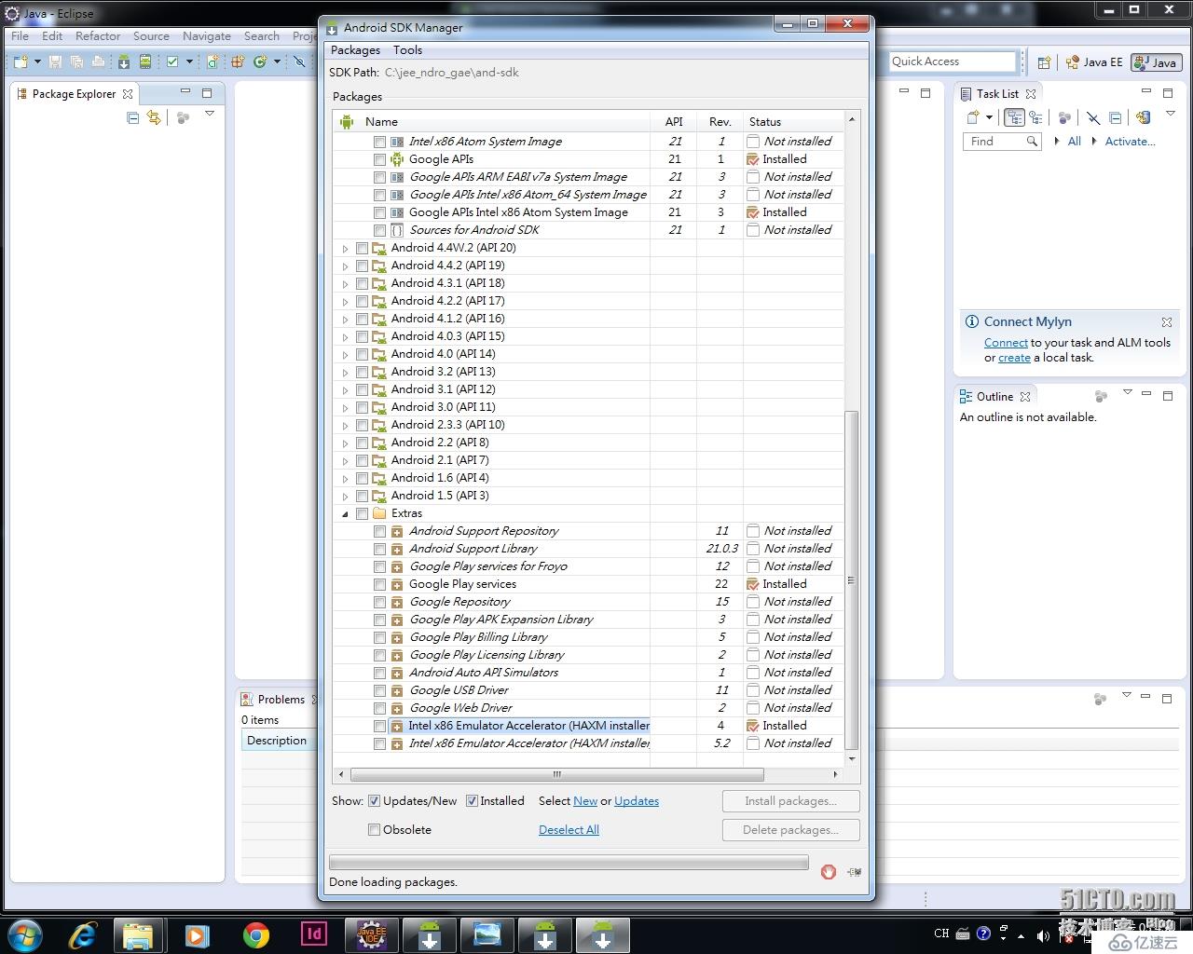This screenshot has width=1193, height=954.
Task: Click the Connect link in Mylyn notice
Action: tap(1006, 342)
